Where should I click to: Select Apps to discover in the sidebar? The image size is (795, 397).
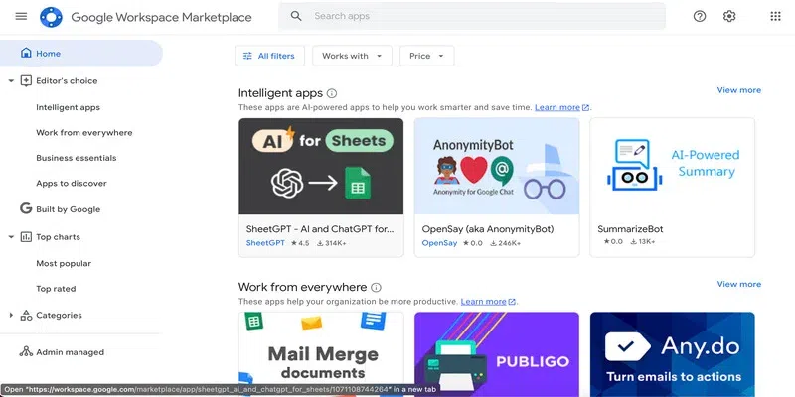click(72, 184)
